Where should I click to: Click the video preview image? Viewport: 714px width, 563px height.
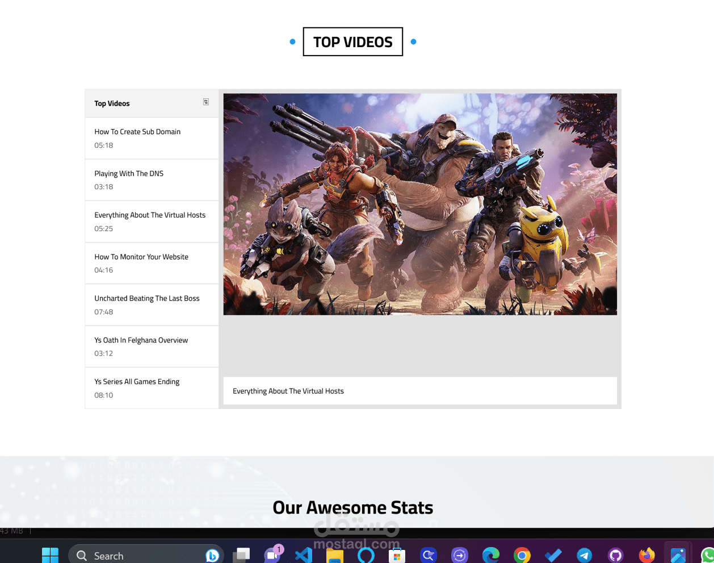(420, 205)
